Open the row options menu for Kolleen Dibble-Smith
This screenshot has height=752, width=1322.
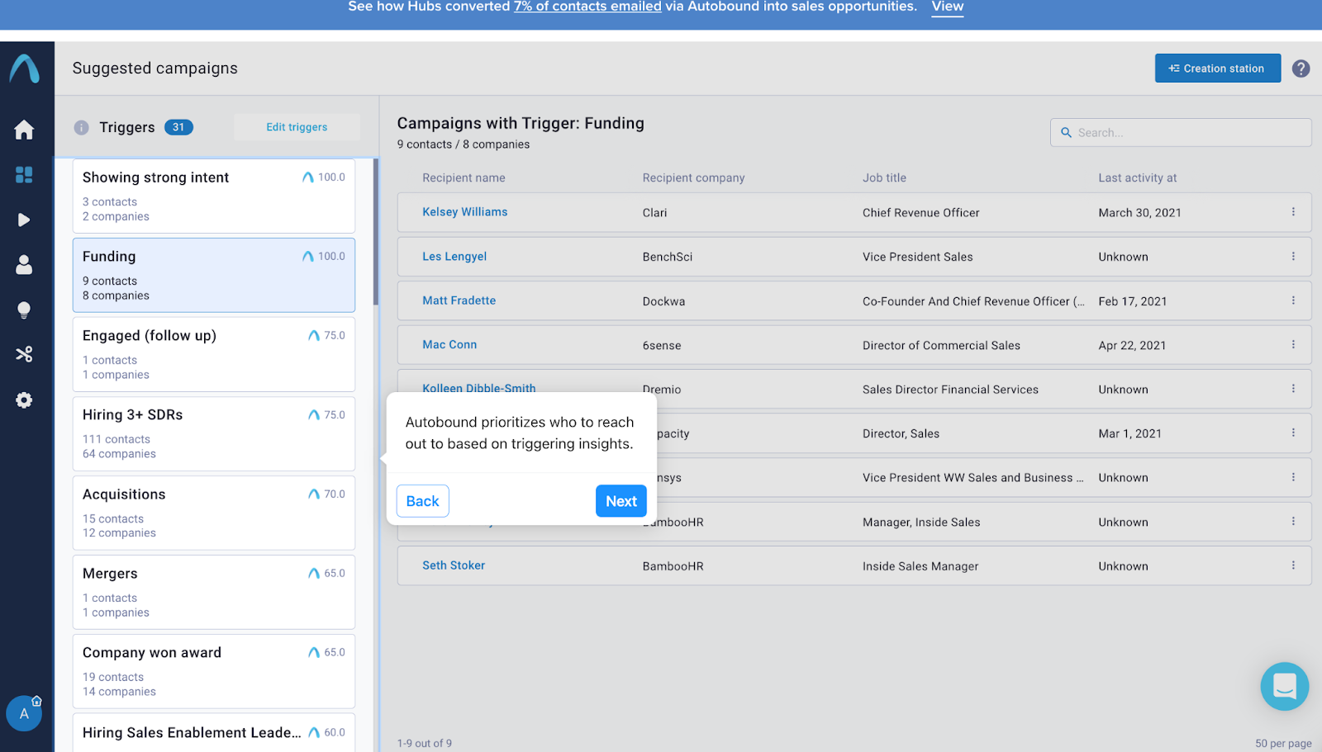pos(1293,389)
